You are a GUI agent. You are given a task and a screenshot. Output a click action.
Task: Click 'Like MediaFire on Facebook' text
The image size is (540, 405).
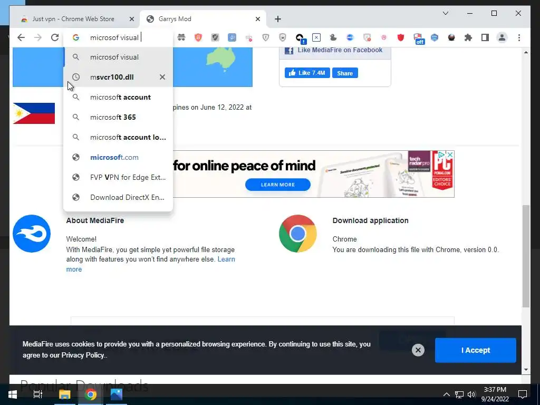point(340,50)
